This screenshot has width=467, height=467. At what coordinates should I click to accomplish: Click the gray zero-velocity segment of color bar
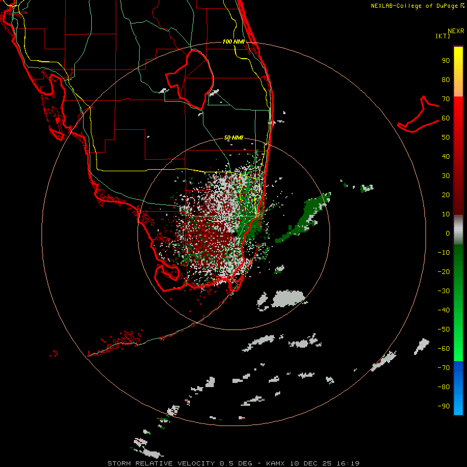pos(458,230)
